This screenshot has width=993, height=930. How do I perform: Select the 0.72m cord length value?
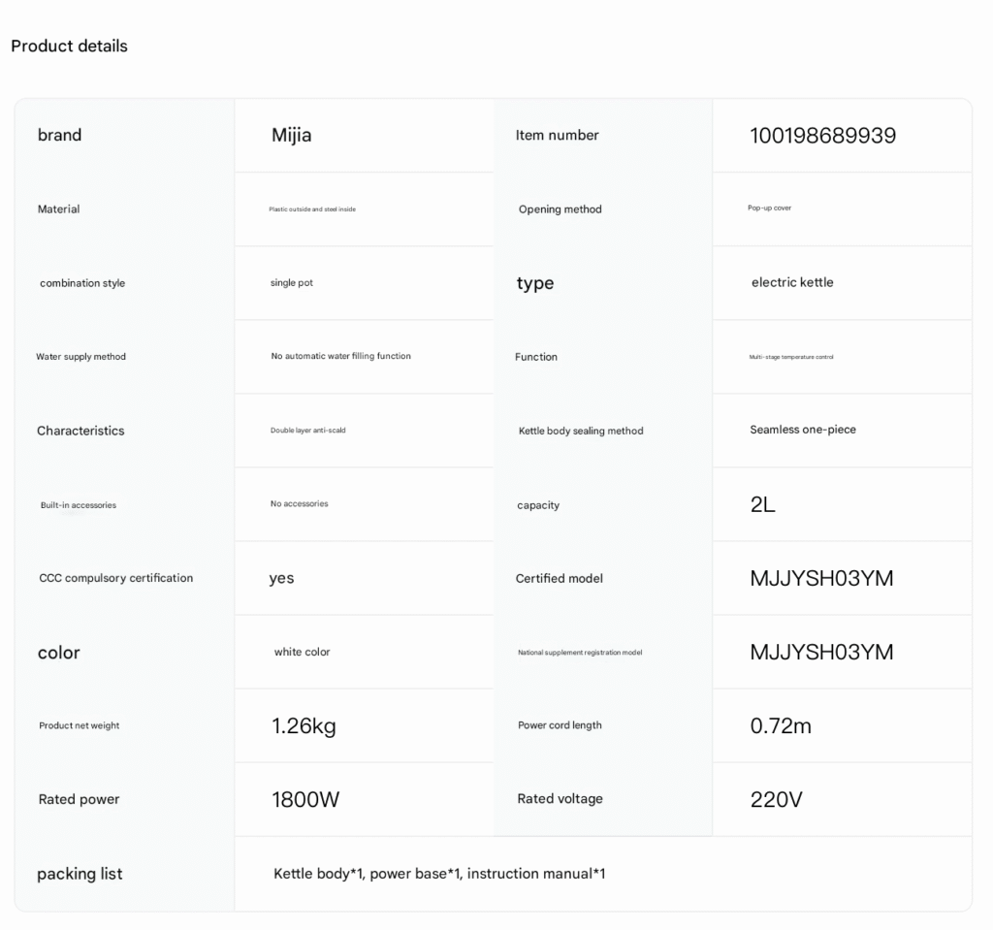[781, 725]
